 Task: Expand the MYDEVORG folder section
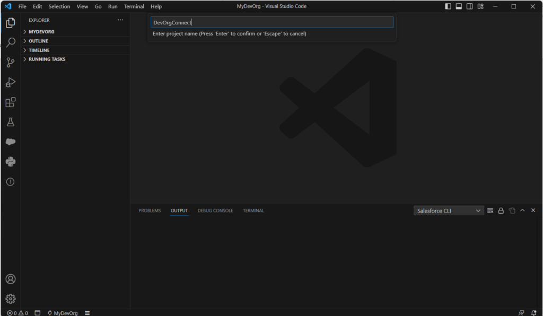(41, 32)
